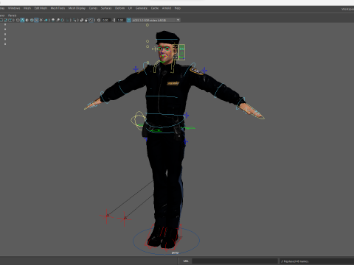Screen dimensions: 354x265
Task: Open the Help menu
Action: (178, 8)
